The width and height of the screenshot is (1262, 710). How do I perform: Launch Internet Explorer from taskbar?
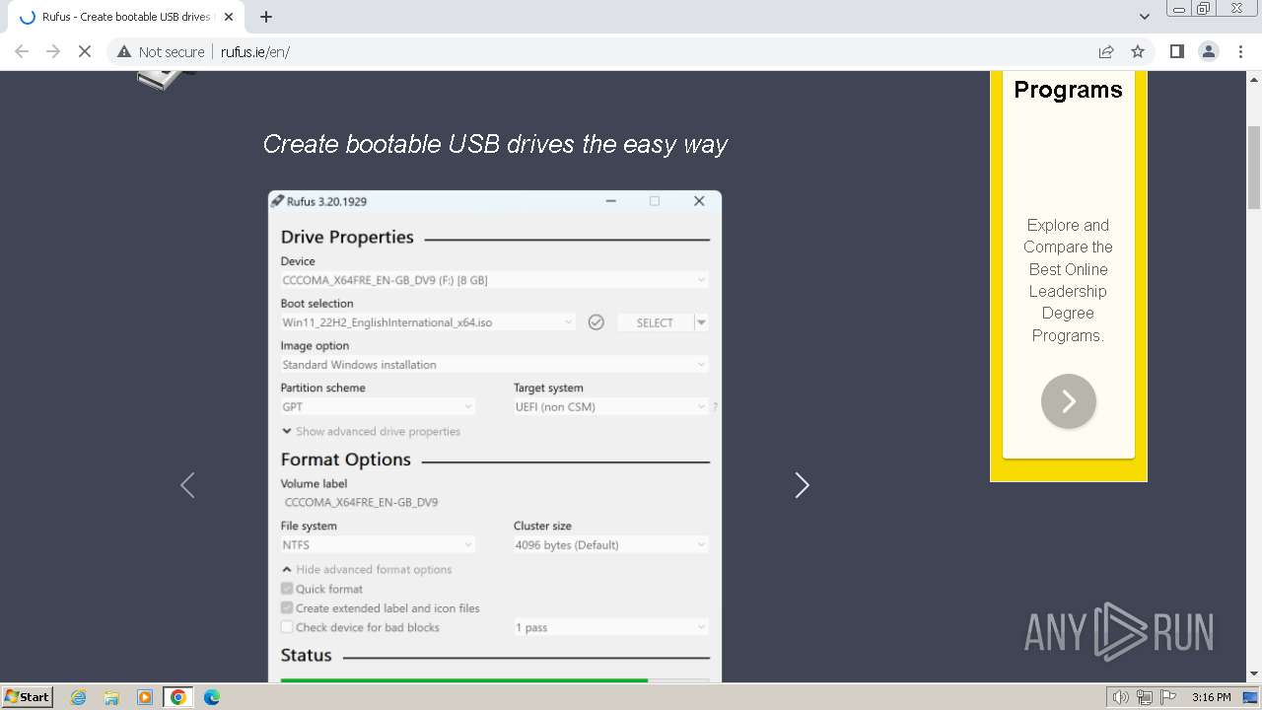pyautogui.click(x=79, y=697)
